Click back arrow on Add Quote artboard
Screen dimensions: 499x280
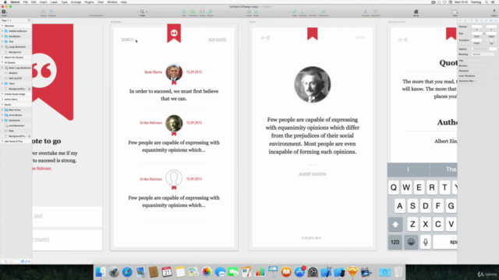(403, 40)
